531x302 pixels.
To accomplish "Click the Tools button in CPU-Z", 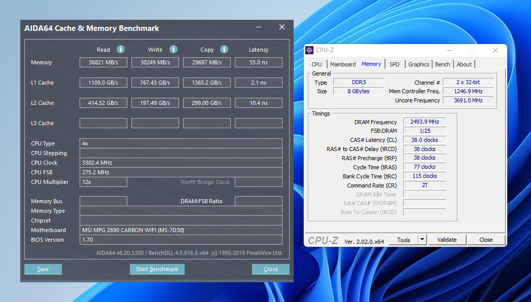I will [x=403, y=240].
